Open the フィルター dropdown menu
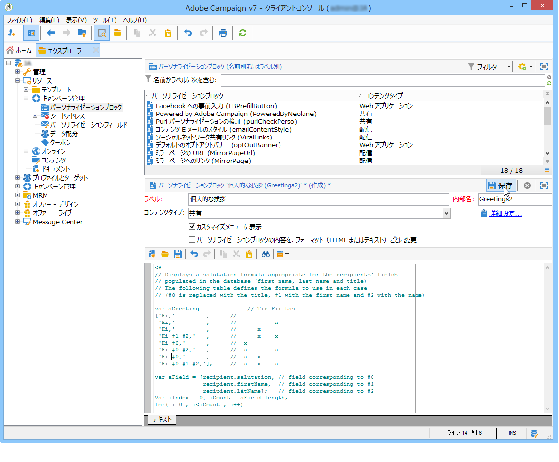 click(x=489, y=67)
